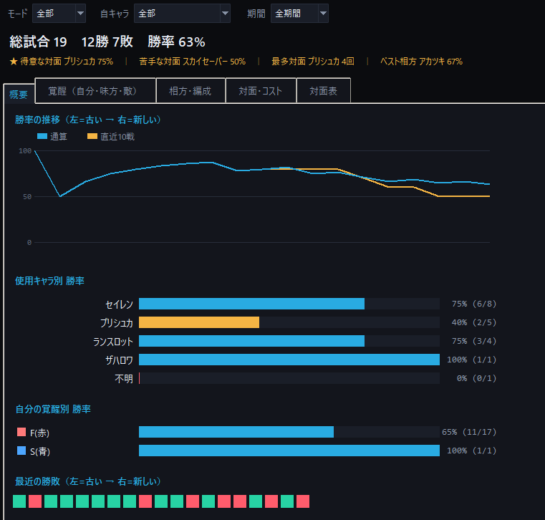545x520 pixels.
Task: Click the 12勝 7敗 text
Action: click(107, 42)
